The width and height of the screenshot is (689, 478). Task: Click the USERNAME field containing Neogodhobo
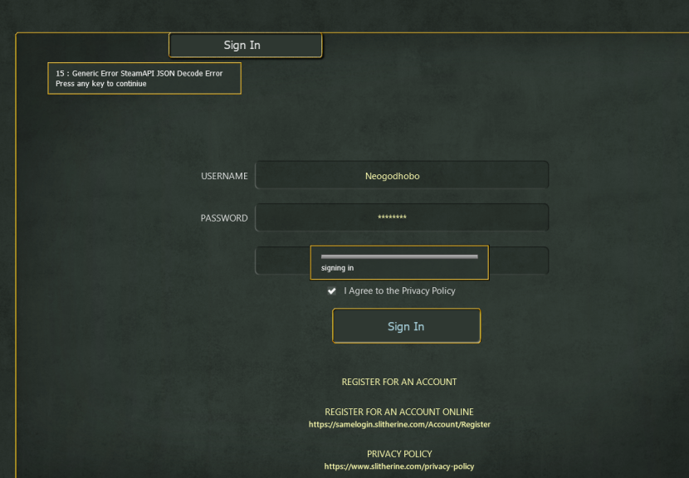pos(402,175)
